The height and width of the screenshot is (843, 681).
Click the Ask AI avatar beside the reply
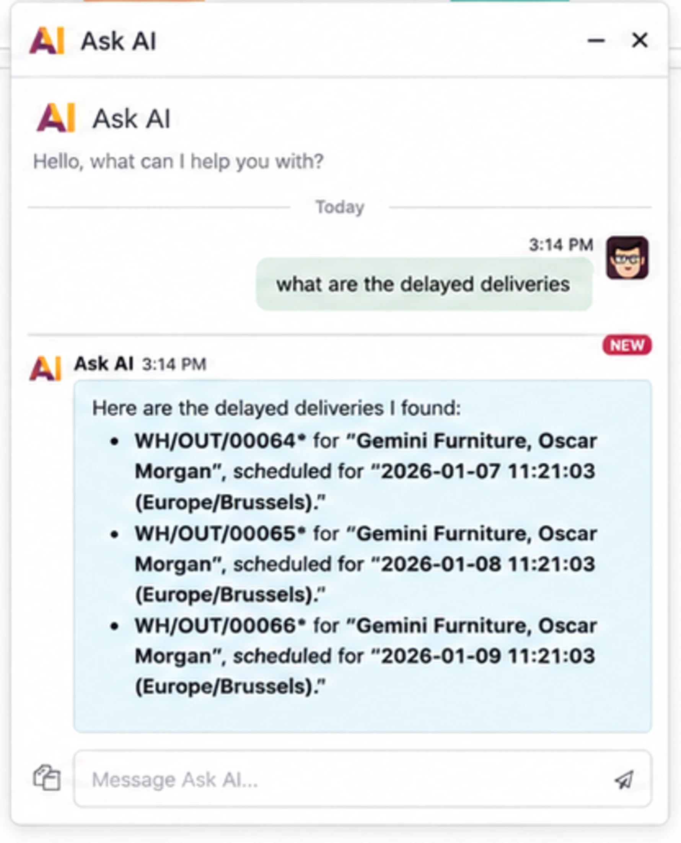[x=46, y=368]
